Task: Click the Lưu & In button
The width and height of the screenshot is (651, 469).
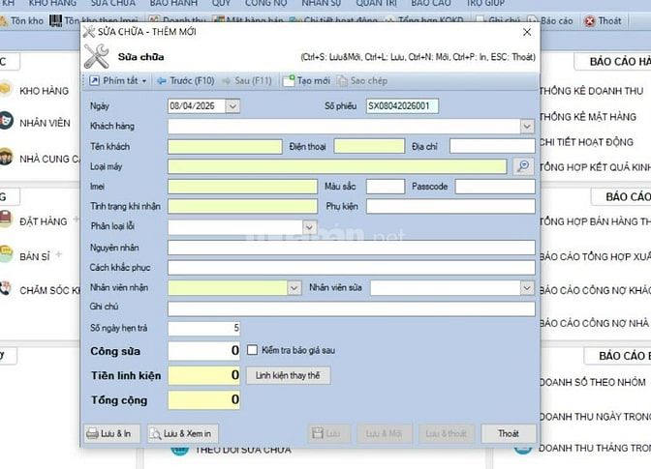Action: pos(111,434)
